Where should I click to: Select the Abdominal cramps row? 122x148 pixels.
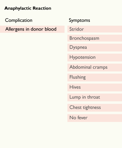click(95, 68)
